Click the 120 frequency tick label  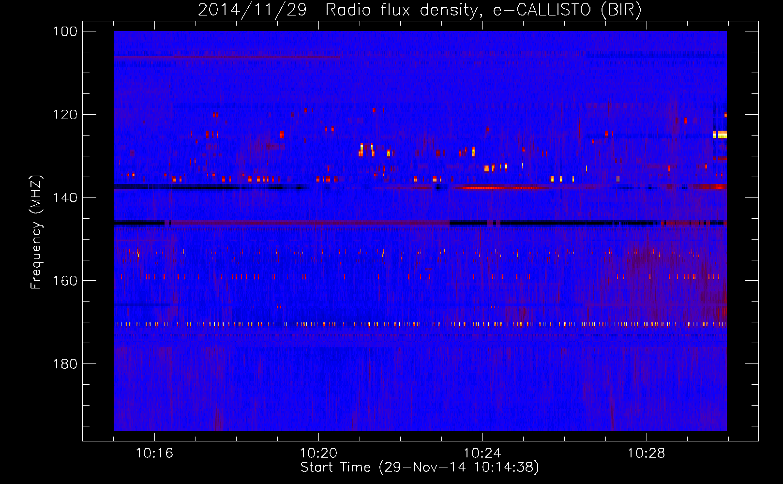[x=65, y=115]
